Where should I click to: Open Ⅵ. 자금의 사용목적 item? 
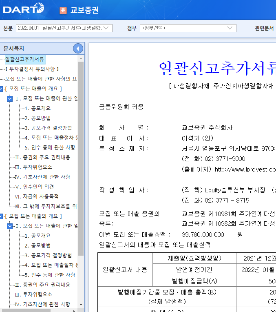(x=37, y=196)
